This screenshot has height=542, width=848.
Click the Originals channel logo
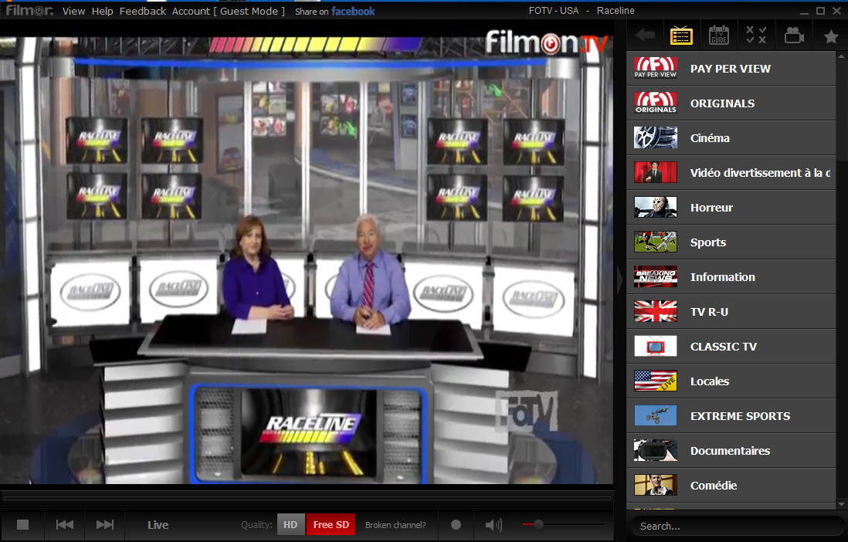click(656, 103)
